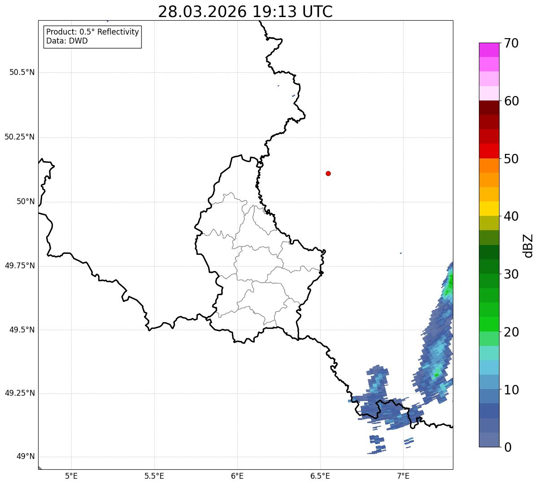The image size is (539, 485).
Task: Click the 5.5°E longitude label
Action: point(154,476)
